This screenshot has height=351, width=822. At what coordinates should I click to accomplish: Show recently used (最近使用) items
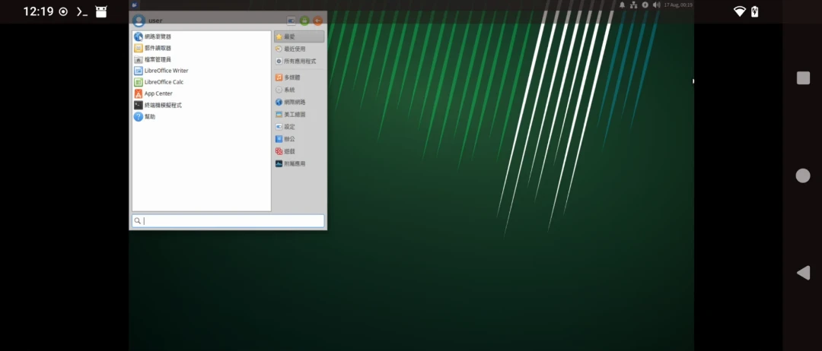click(294, 49)
